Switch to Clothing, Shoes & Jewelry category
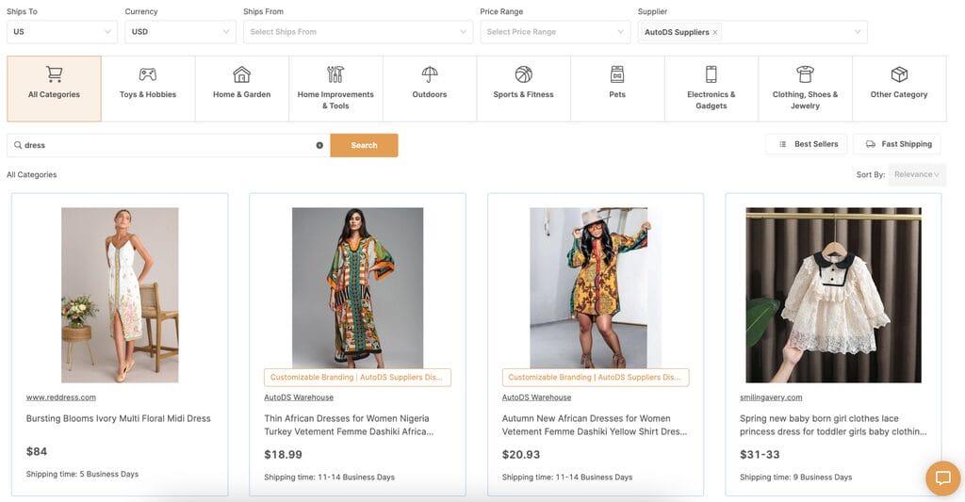The width and height of the screenshot is (965, 502). click(805, 89)
